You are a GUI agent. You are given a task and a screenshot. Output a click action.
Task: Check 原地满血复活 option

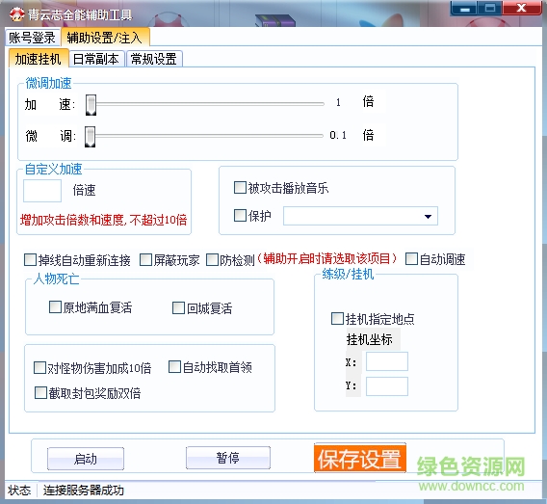55,307
